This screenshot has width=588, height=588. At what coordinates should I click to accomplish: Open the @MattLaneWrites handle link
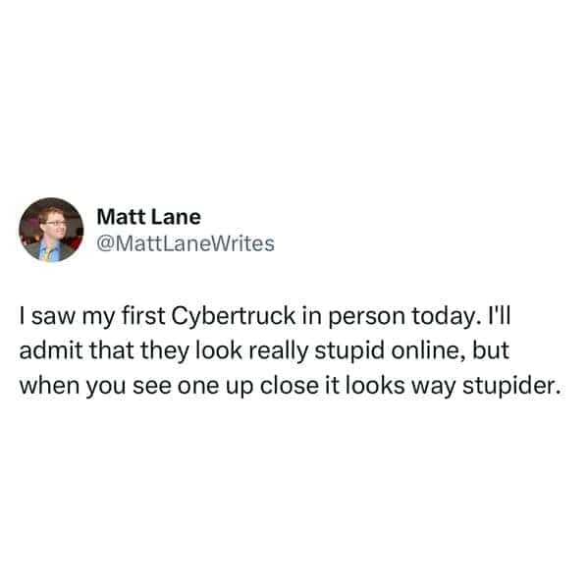point(186,243)
